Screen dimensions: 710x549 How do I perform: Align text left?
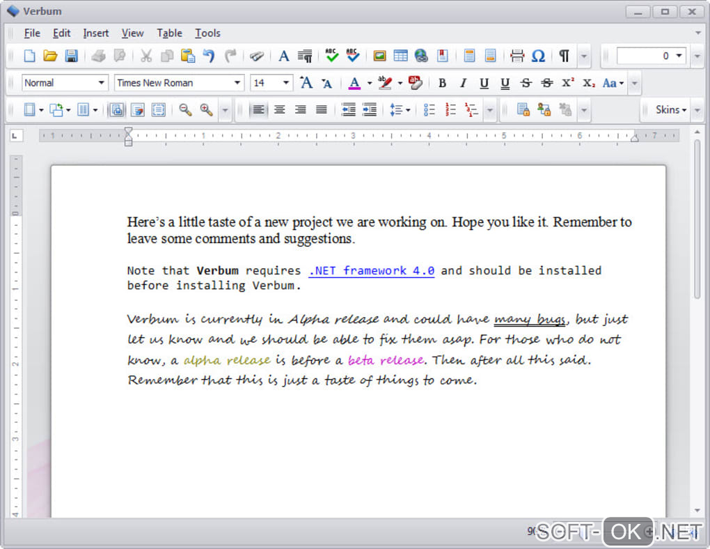258,109
